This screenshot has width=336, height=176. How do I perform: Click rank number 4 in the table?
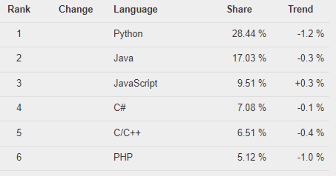click(19, 108)
